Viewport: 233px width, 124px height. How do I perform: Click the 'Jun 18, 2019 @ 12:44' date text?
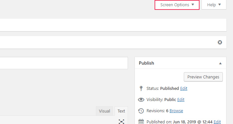(193, 122)
